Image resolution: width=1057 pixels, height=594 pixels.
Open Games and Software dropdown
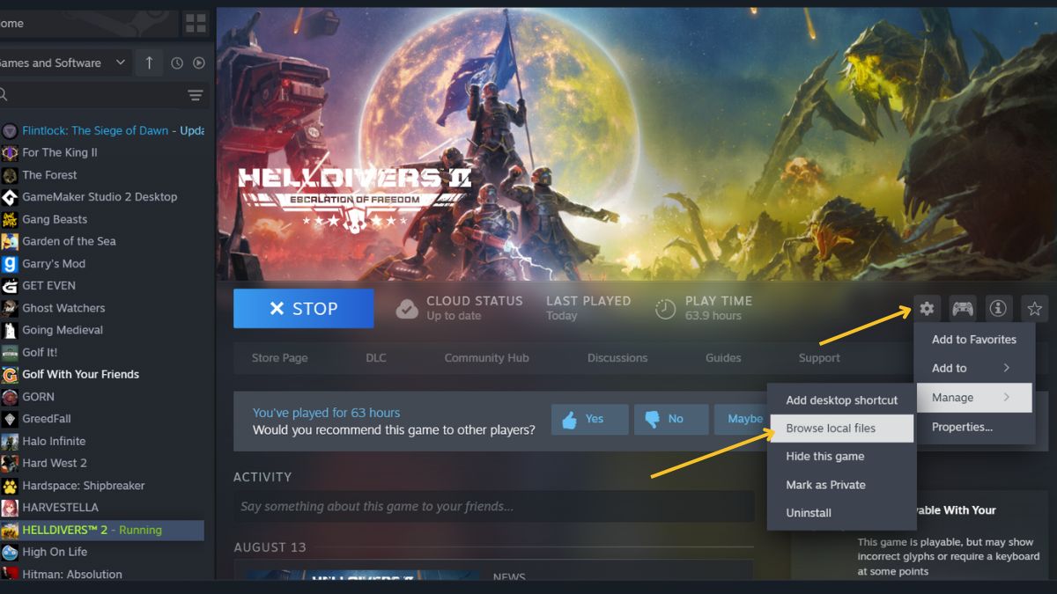pos(64,62)
